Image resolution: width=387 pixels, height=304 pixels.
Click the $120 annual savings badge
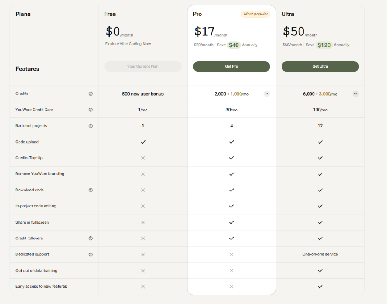324,45
